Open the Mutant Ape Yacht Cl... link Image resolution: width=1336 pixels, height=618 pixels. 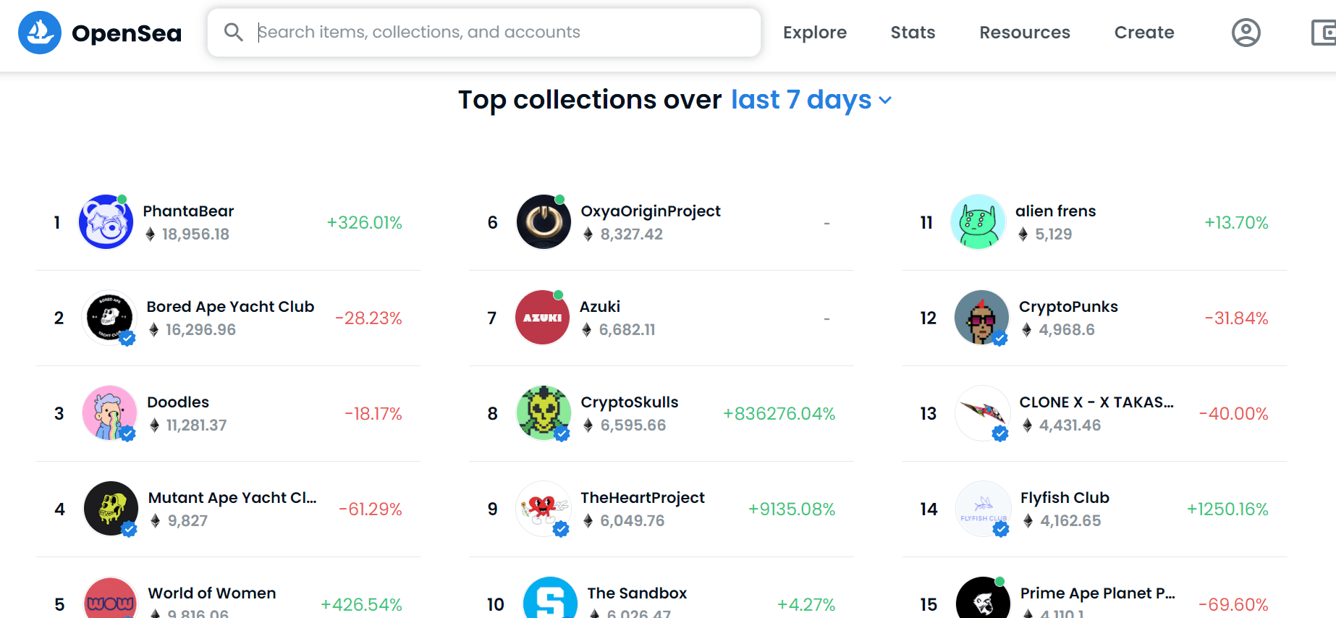coord(232,498)
